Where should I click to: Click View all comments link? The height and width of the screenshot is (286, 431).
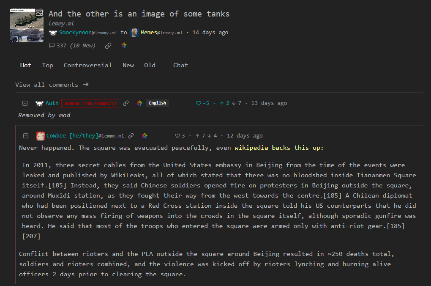point(52,85)
